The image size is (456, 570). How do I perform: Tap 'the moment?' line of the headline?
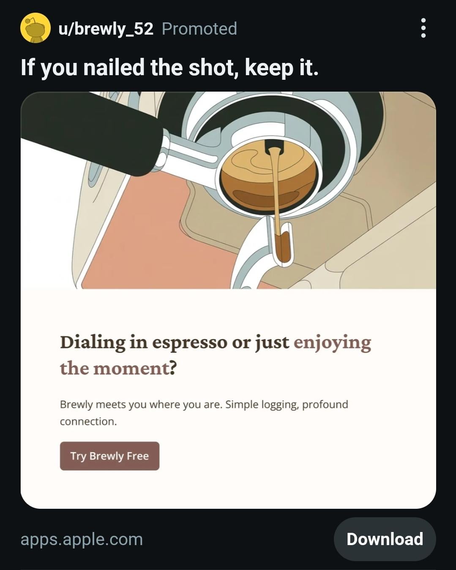(118, 368)
